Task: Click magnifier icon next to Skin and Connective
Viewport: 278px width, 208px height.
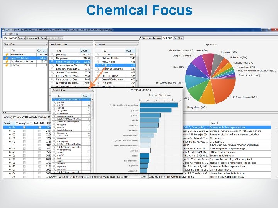Action: pos(53,72)
